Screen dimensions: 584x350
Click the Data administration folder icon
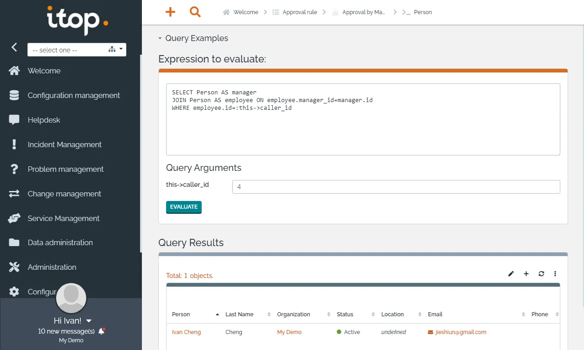click(14, 242)
